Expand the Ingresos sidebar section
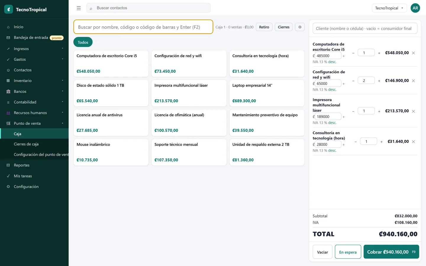The height and width of the screenshot is (266, 426). (x=34, y=49)
